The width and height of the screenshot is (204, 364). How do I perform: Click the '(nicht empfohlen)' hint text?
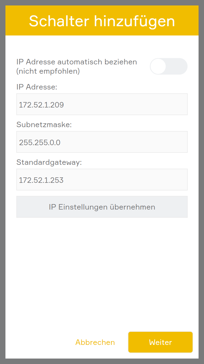click(48, 71)
